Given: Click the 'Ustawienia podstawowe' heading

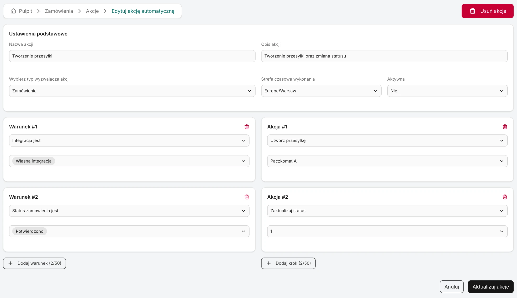Looking at the screenshot, I should point(38,34).
